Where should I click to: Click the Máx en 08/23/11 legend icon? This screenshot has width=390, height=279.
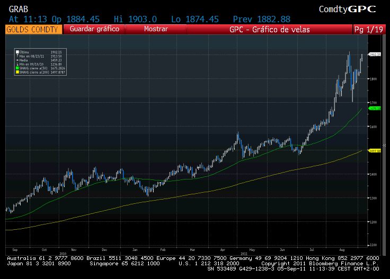[x=17, y=56]
